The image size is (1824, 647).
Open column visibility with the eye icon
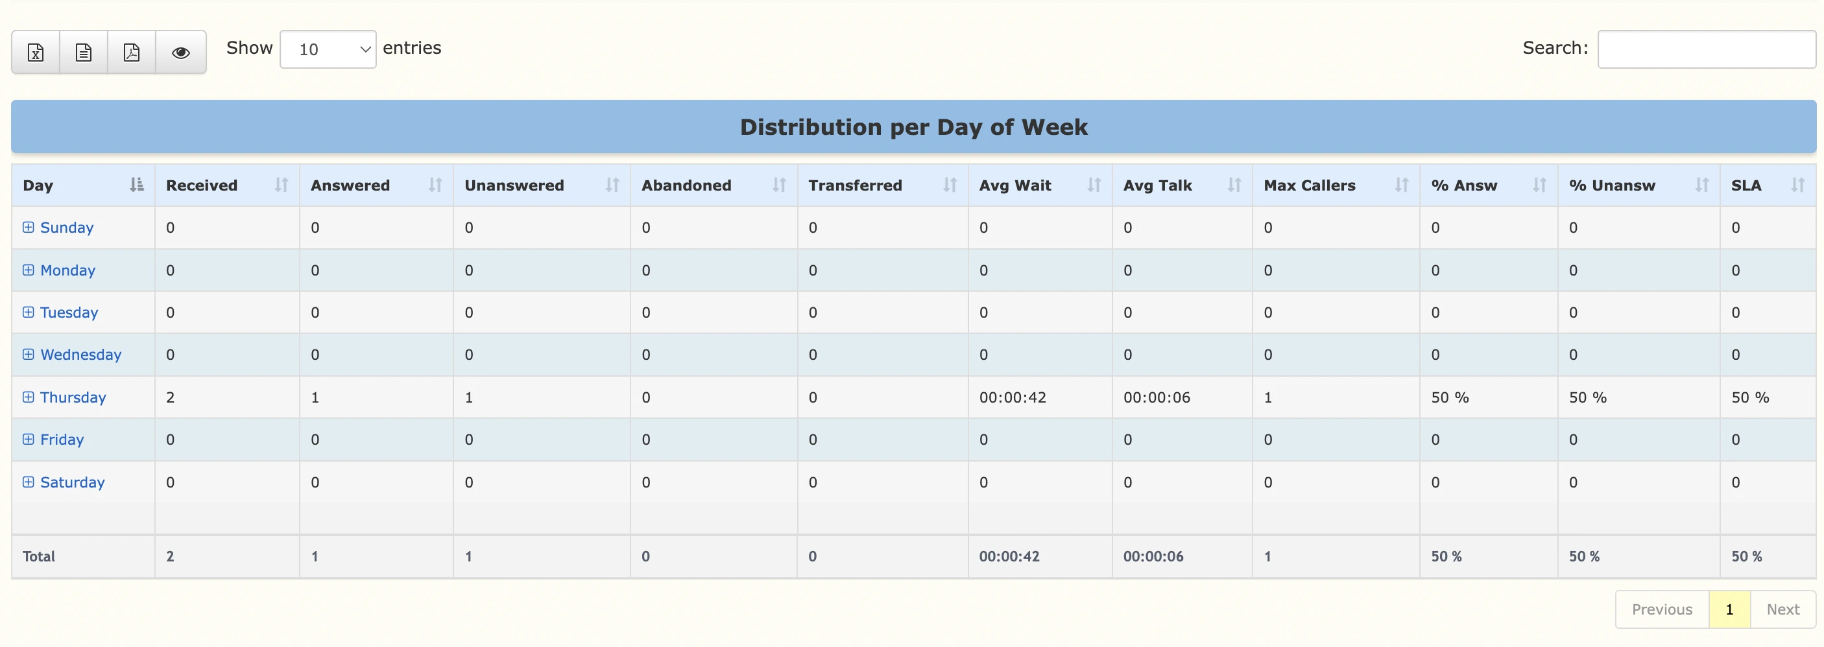[181, 52]
